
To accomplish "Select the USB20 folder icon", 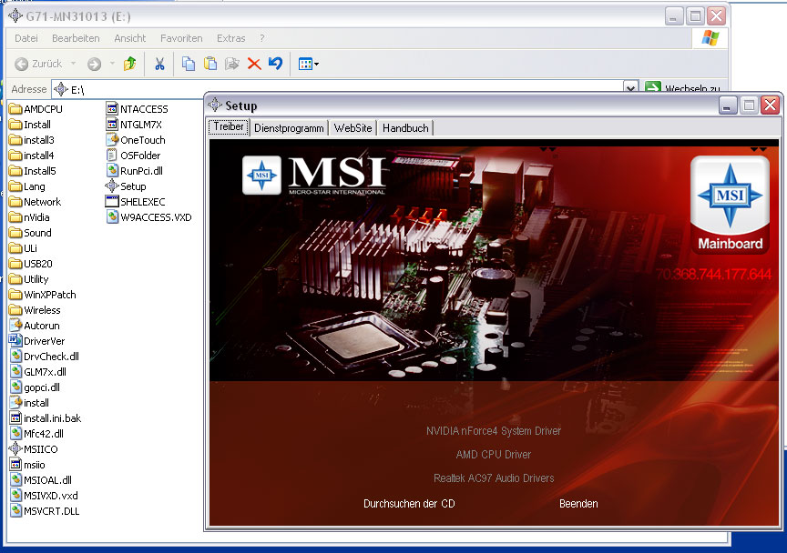I will tap(15, 264).
